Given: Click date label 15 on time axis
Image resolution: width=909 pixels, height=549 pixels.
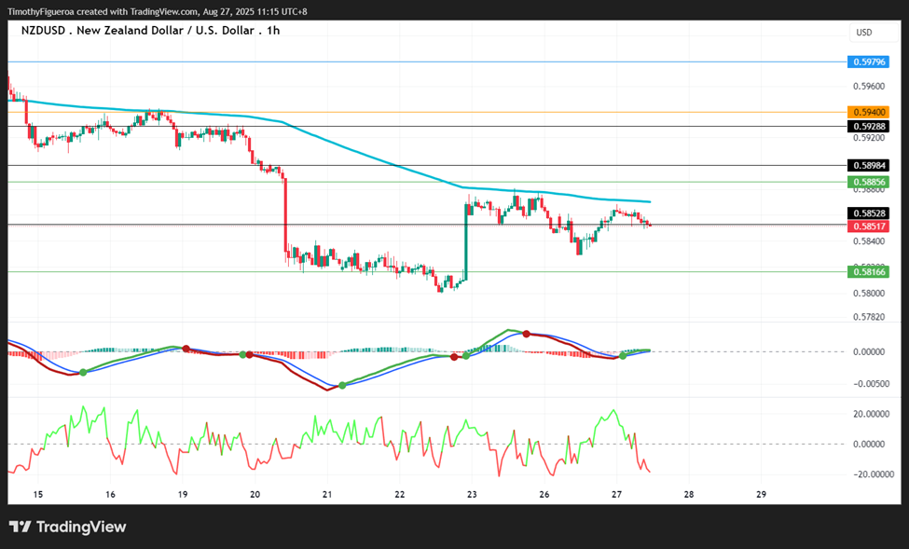Looking at the screenshot, I should 38,495.
